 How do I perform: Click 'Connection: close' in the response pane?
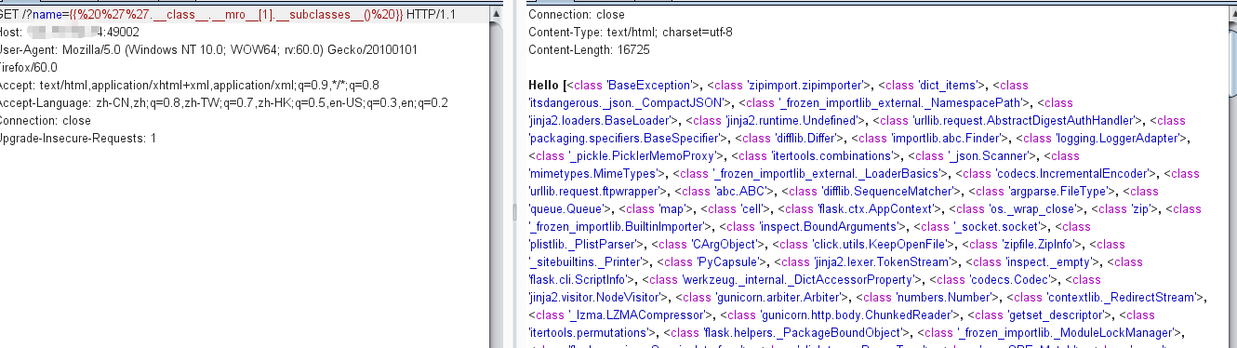577,15
